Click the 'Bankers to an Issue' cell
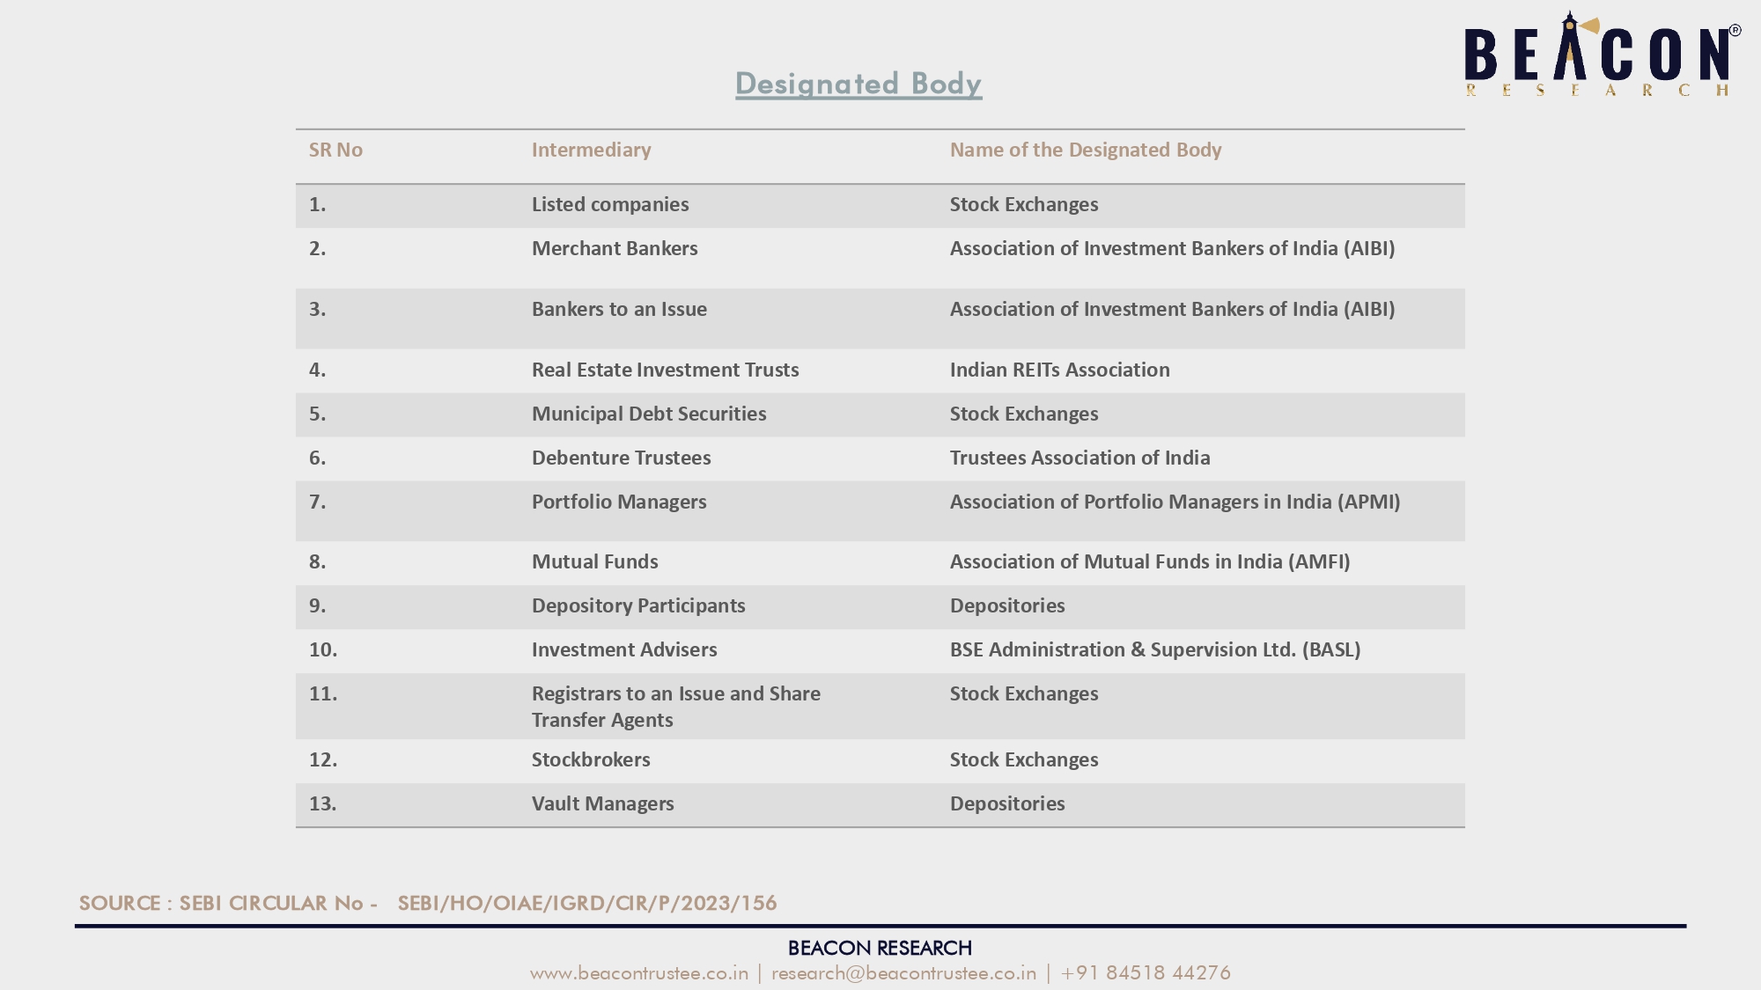This screenshot has height=990, width=1761. tap(619, 309)
